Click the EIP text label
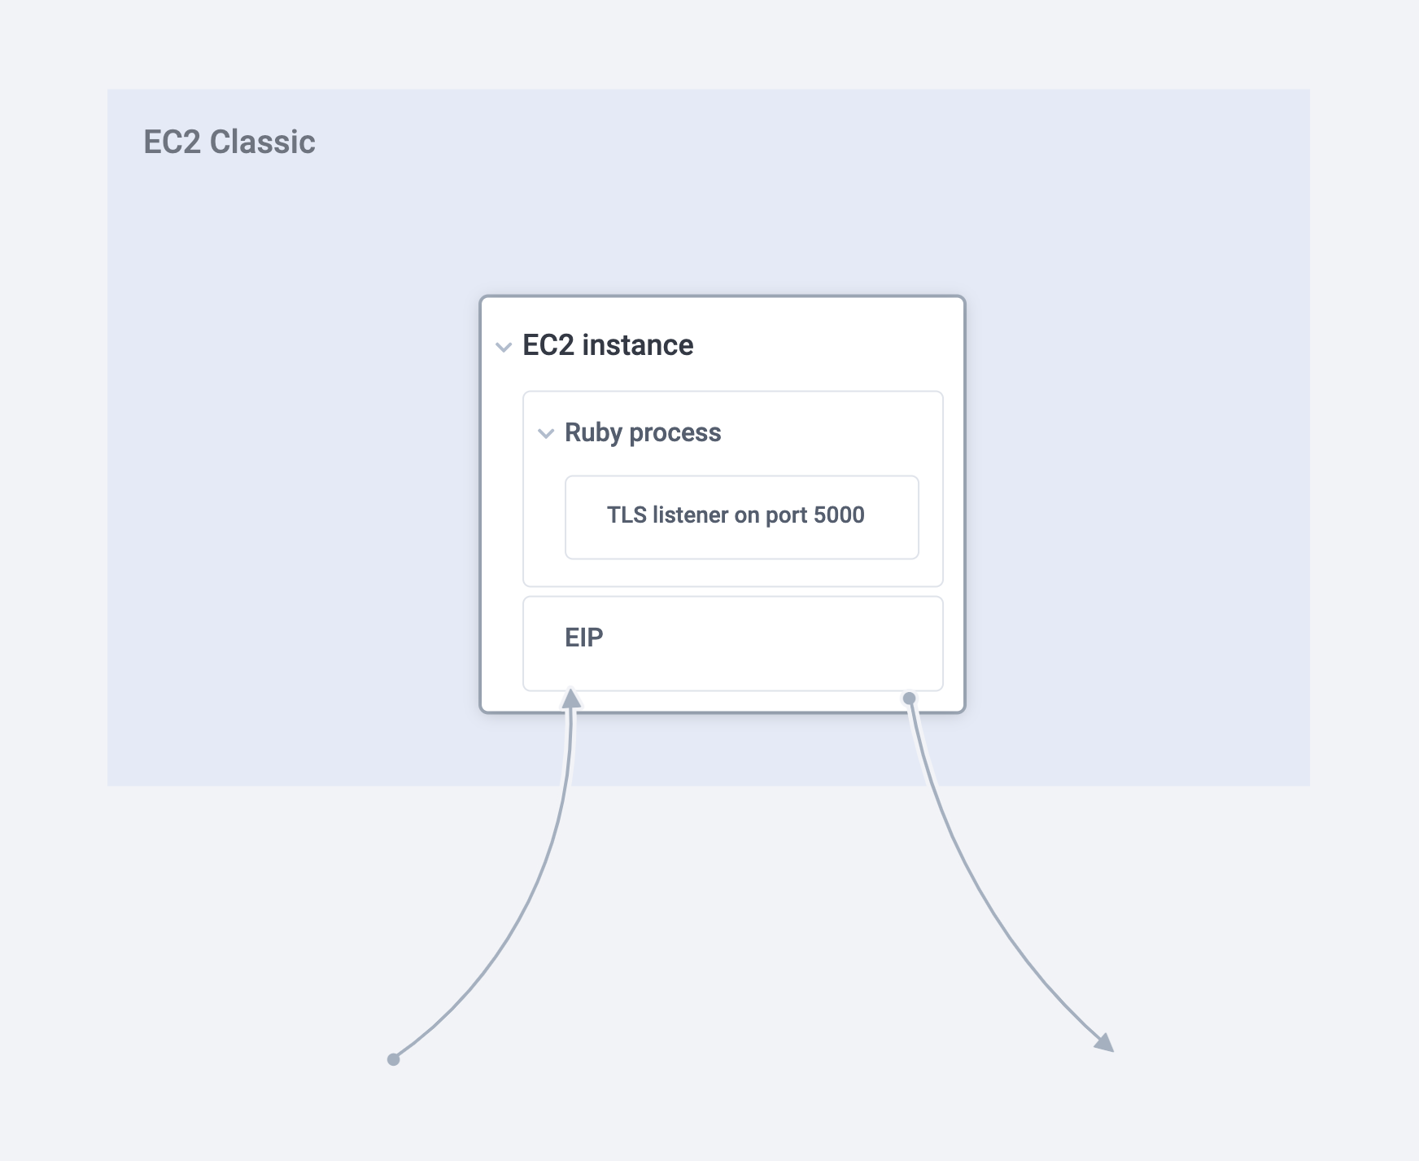The height and width of the screenshot is (1161, 1419). [583, 637]
